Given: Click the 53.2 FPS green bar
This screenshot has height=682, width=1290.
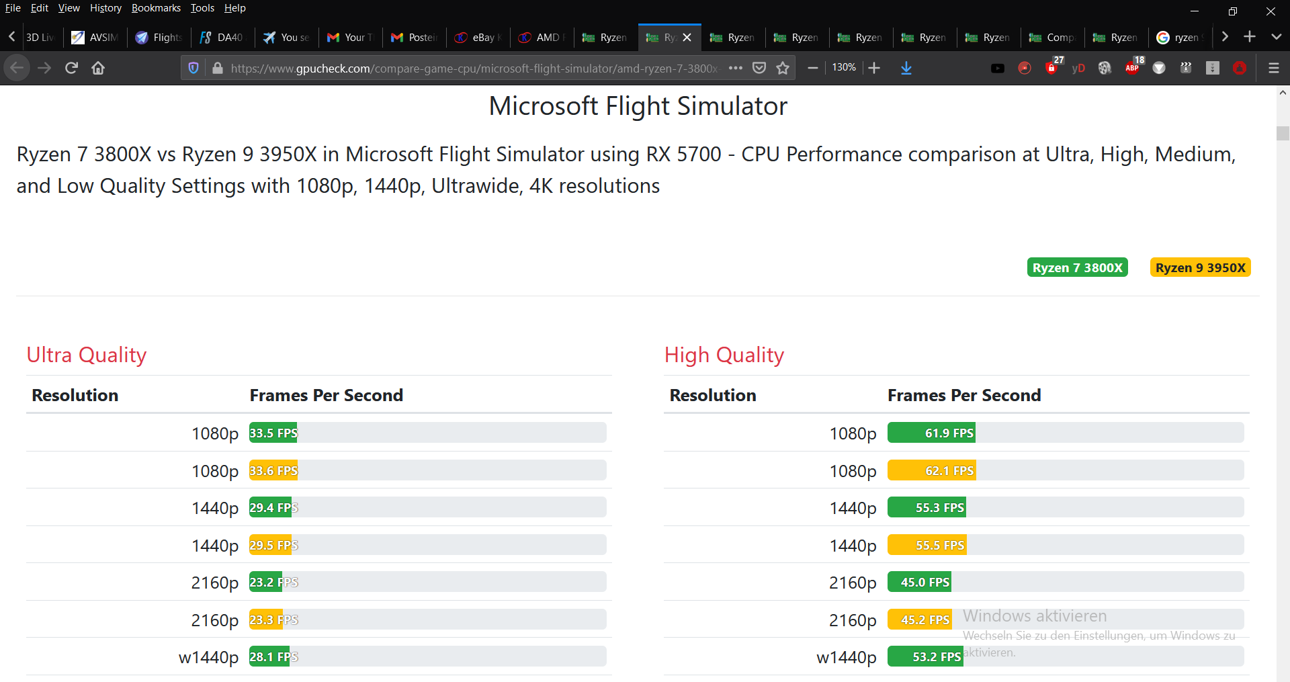Looking at the screenshot, I should pos(925,656).
